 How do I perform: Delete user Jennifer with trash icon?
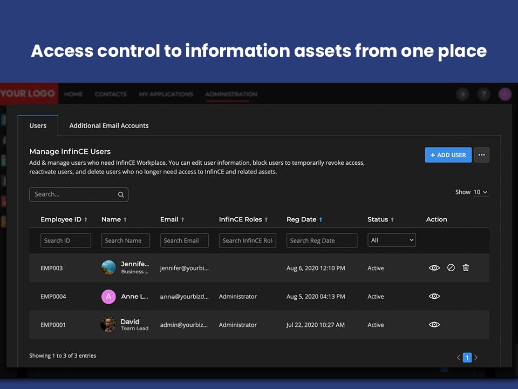click(466, 267)
